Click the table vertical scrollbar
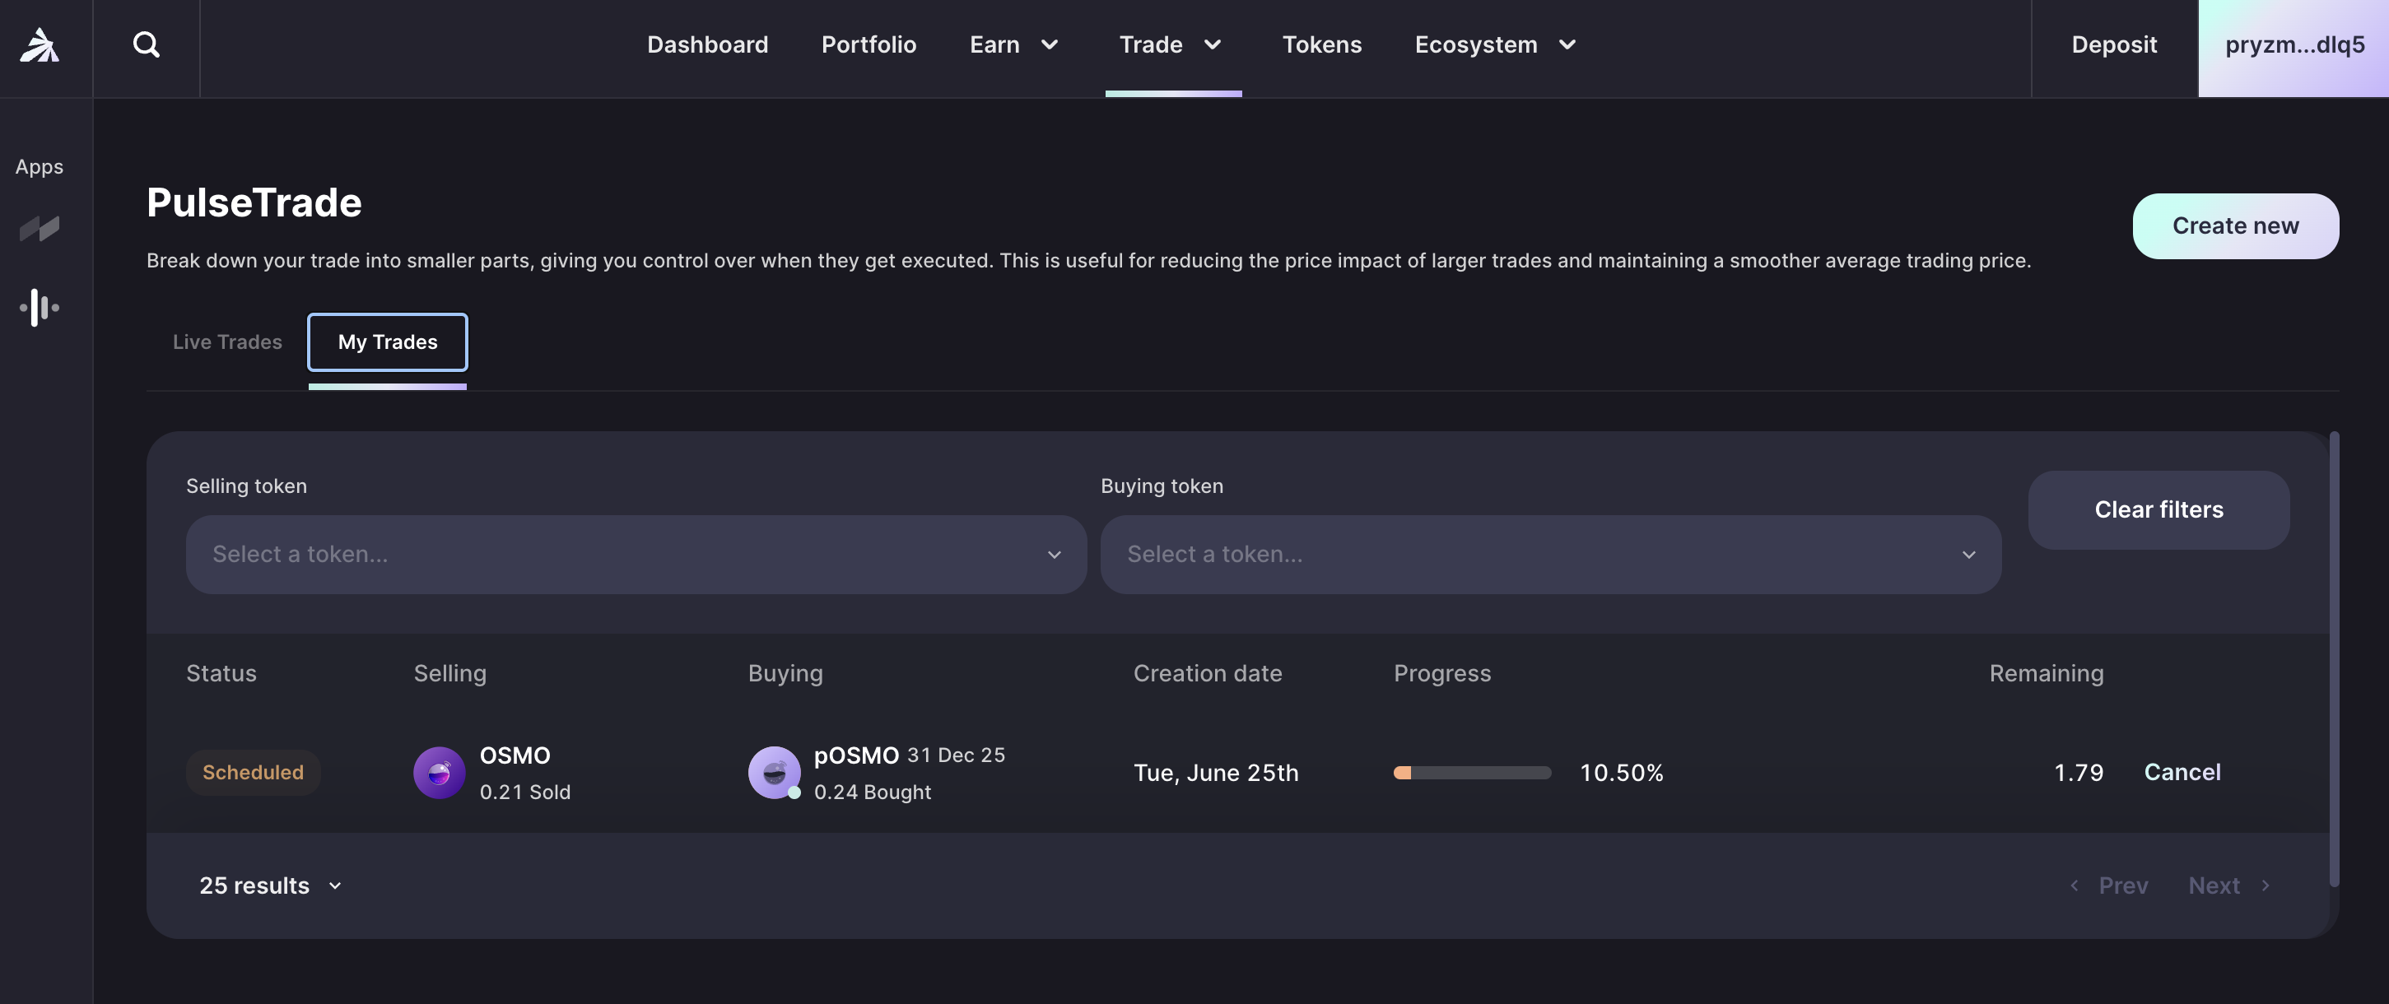 (2333, 658)
